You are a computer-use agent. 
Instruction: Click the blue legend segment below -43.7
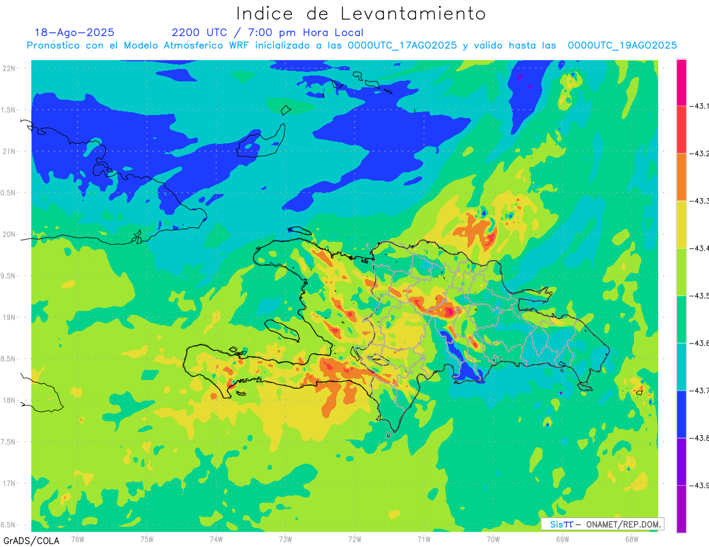(681, 414)
